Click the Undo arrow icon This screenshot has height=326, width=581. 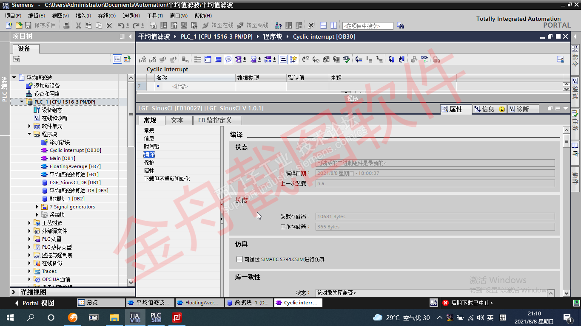coord(121,25)
